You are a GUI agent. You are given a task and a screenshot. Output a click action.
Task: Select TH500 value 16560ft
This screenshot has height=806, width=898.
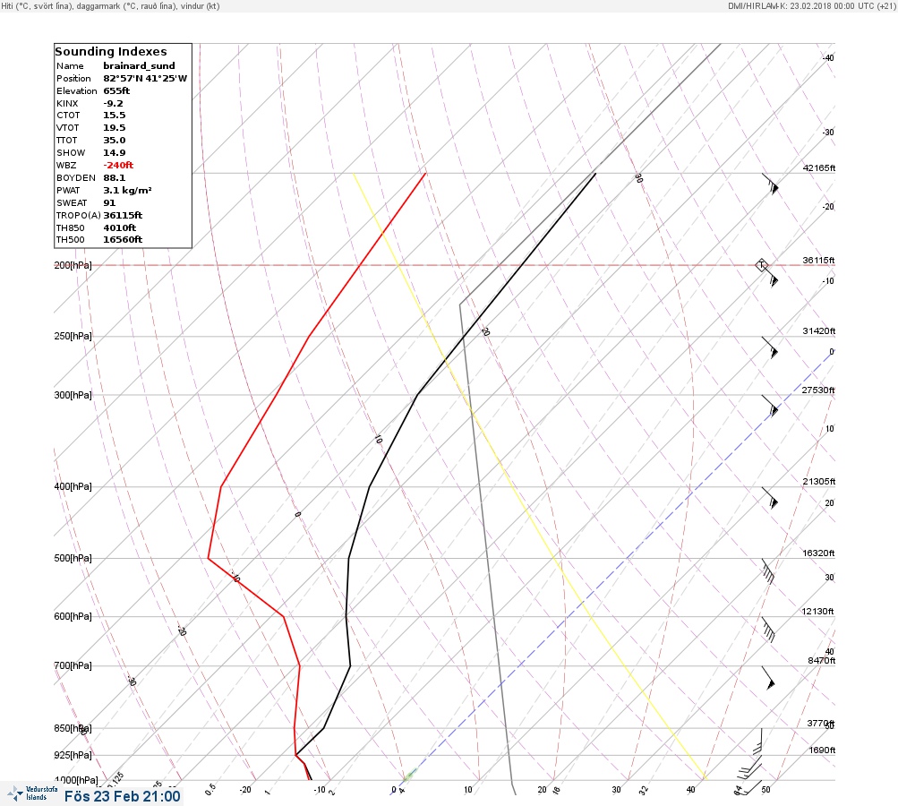click(x=123, y=239)
